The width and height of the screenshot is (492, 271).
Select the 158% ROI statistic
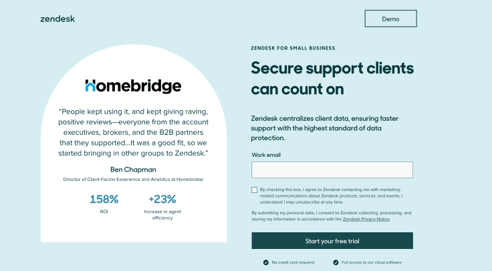coord(104,199)
